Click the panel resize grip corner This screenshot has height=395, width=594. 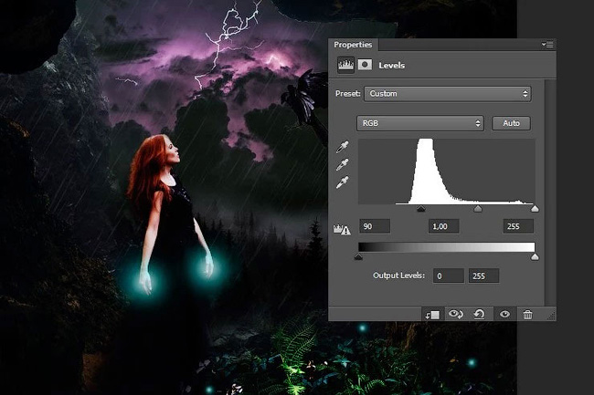click(552, 316)
